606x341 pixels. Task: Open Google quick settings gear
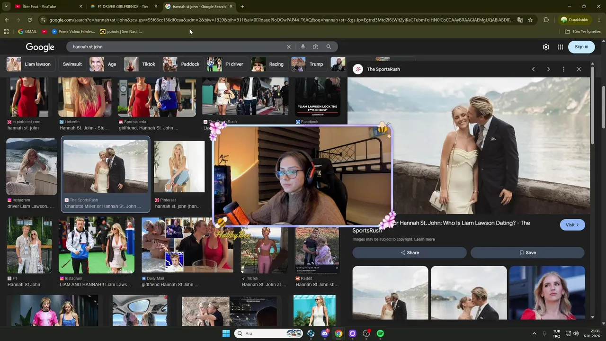click(x=546, y=47)
